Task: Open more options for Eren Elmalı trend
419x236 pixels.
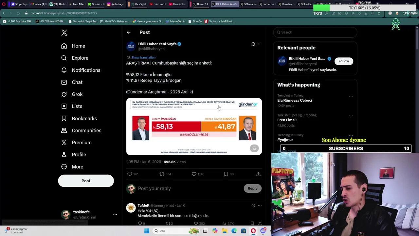Action: click(x=351, y=116)
